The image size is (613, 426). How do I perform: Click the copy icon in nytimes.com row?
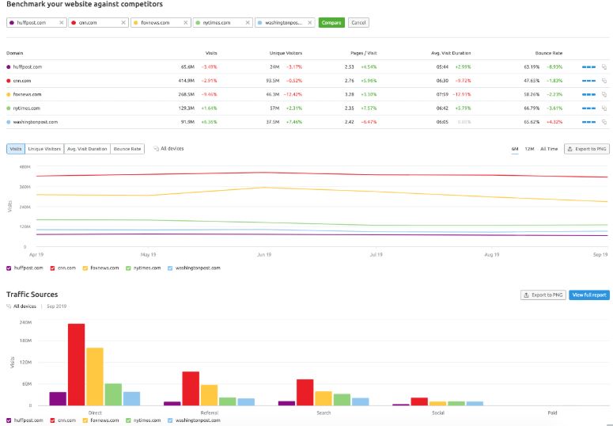click(x=604, y=108)
